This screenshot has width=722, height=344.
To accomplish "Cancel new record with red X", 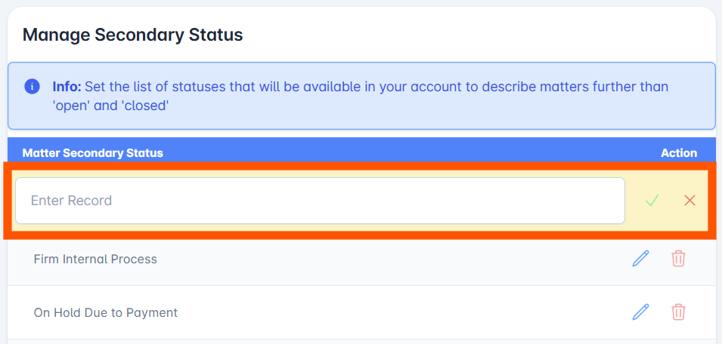I will tap(689, 200).
